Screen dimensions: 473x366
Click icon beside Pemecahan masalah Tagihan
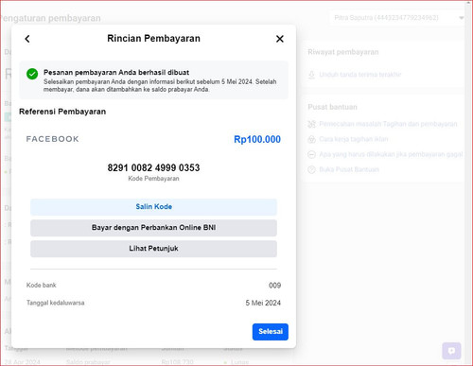(x=311, y=124)
